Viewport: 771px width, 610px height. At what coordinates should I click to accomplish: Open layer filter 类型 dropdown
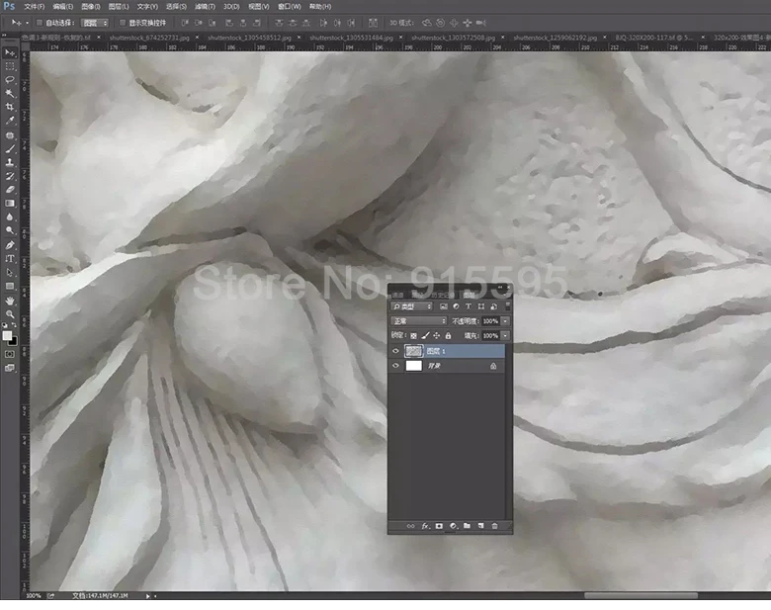click(x=411, y=306)
